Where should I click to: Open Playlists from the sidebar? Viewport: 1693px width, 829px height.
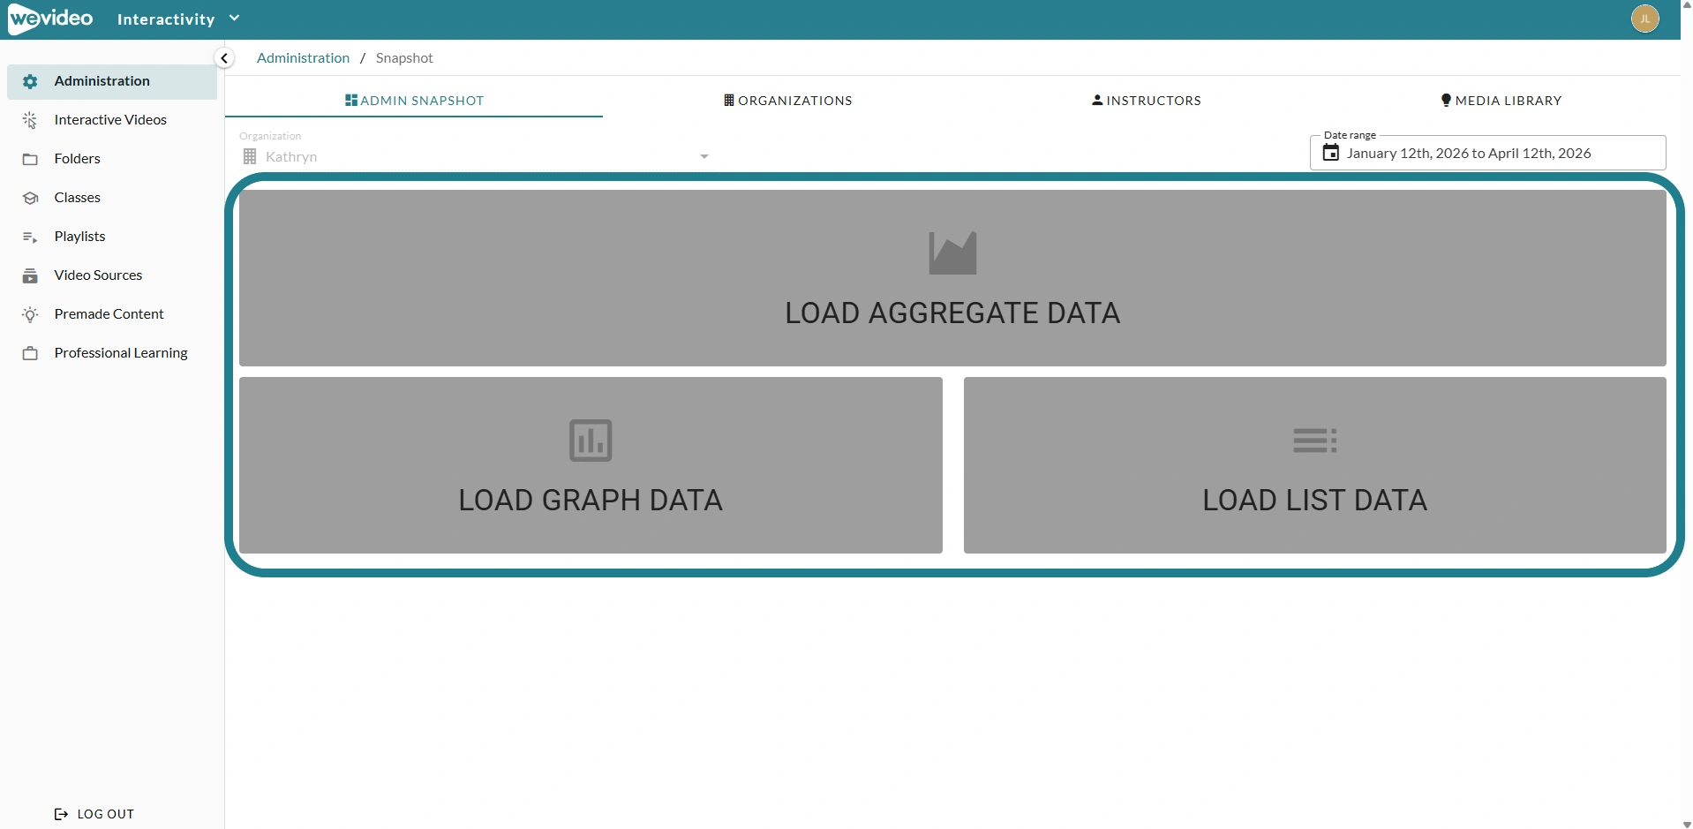[112, 237]
